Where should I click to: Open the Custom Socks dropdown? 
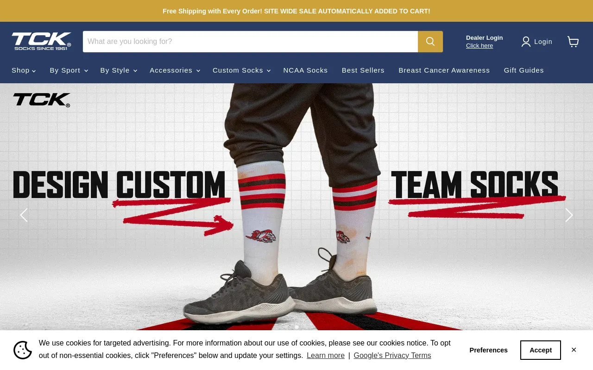242,70
